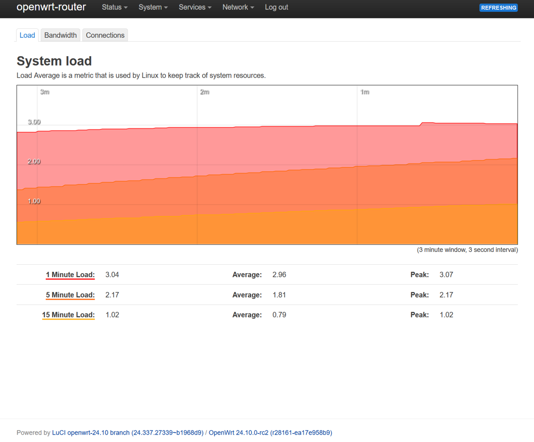Open the Status dropdown menu
The width and height of the screenshot is (534, 442).
point(115,7)
